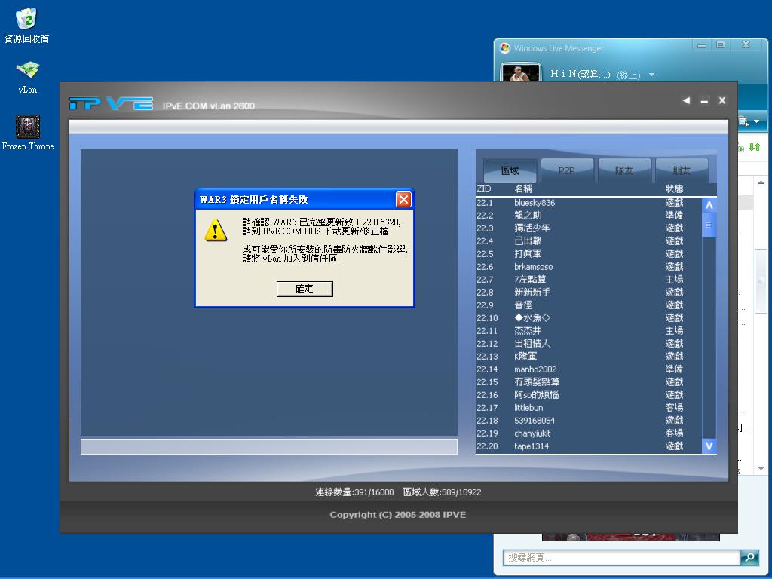772x579 pixels.
Task: Select user 獨活少年 in the list
Action: click(588, 228)
